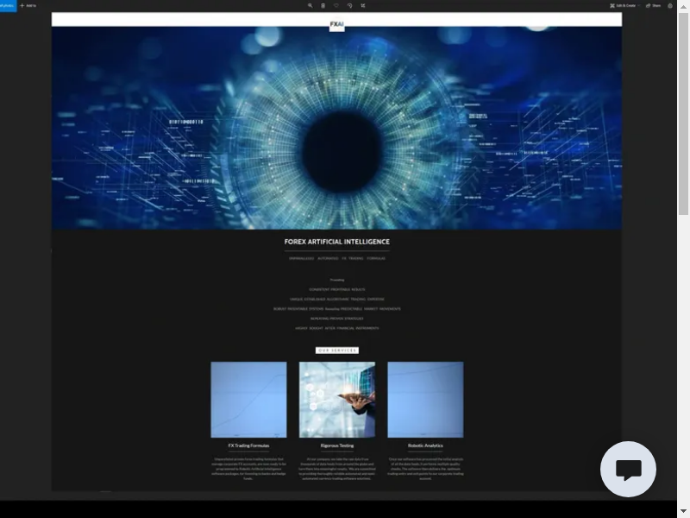
Task: Click the Rigorous Testing title text
Action: point(336,445)
